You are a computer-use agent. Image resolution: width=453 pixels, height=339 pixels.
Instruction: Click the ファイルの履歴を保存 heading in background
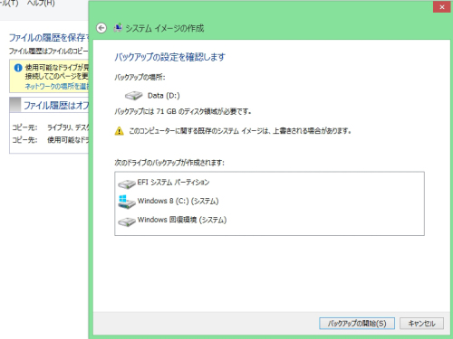[49, 38]
